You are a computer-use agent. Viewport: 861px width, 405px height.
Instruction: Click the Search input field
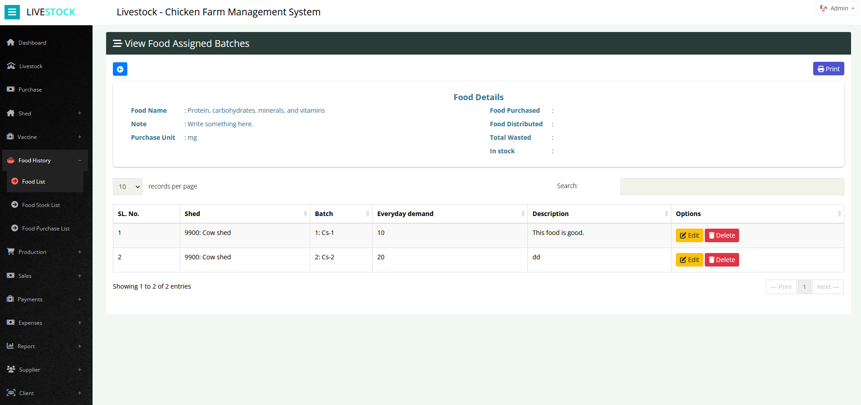click(731, 187)
